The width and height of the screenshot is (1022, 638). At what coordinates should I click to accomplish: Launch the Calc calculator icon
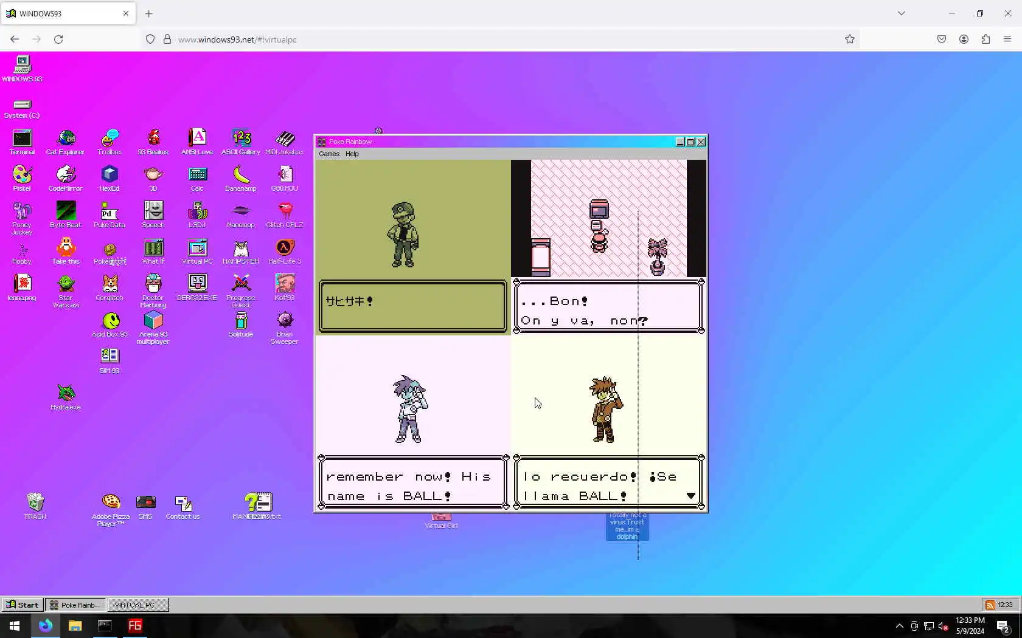point(197,179)
